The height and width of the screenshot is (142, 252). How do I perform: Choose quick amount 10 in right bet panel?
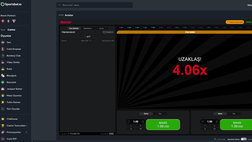tap(214, 129)
